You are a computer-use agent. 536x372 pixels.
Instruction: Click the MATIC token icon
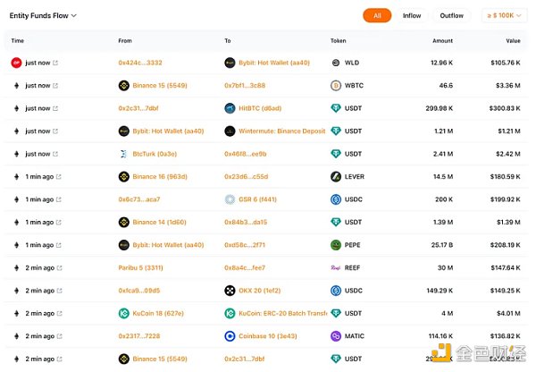point(336,336)
